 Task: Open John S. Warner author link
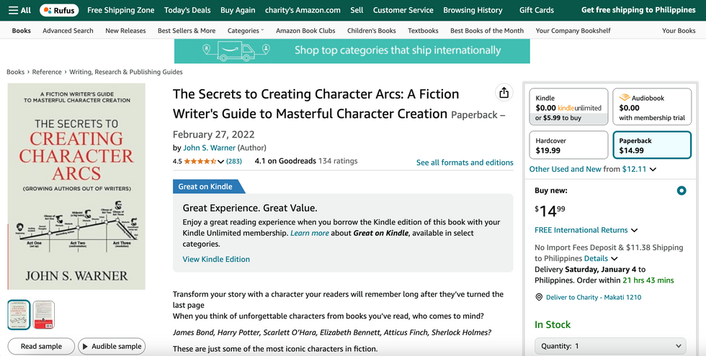tap(210, 147)
